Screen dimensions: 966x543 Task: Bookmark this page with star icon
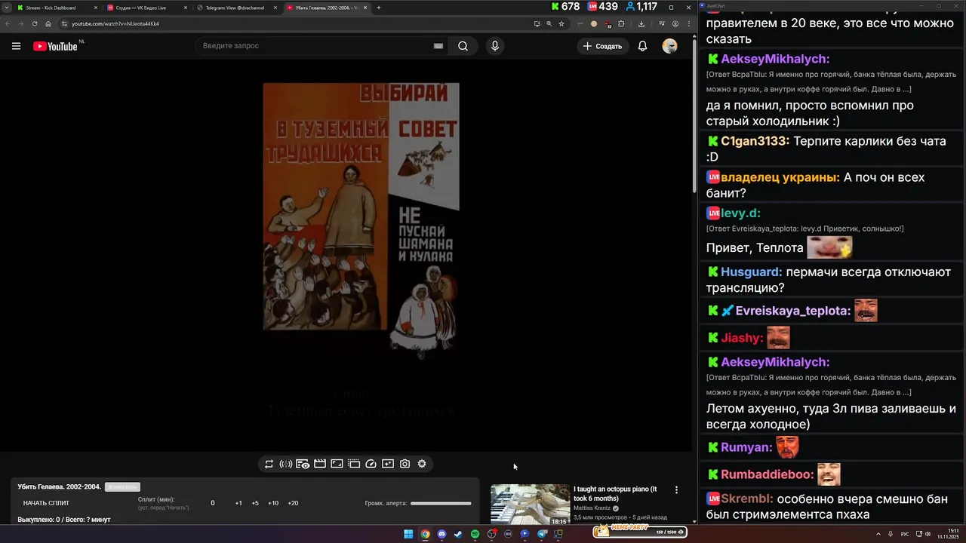[561, 23]
